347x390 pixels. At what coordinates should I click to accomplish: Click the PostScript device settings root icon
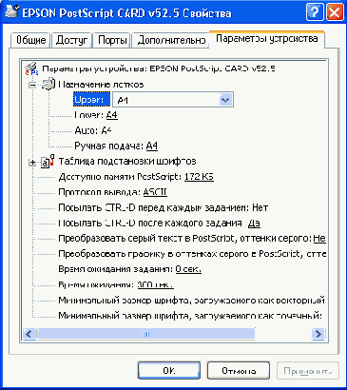coord(31,68)
